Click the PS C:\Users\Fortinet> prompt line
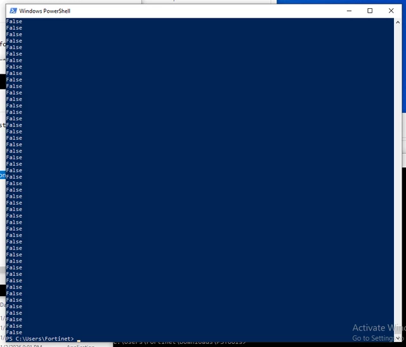The height and width of the screenshot is (347, 406). tap(40, 339)
